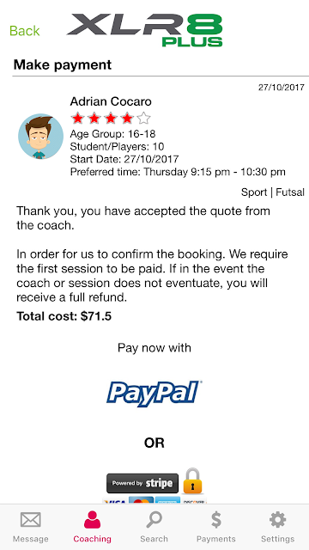Click the Payments tab label
309x550 pixels.
216,539
